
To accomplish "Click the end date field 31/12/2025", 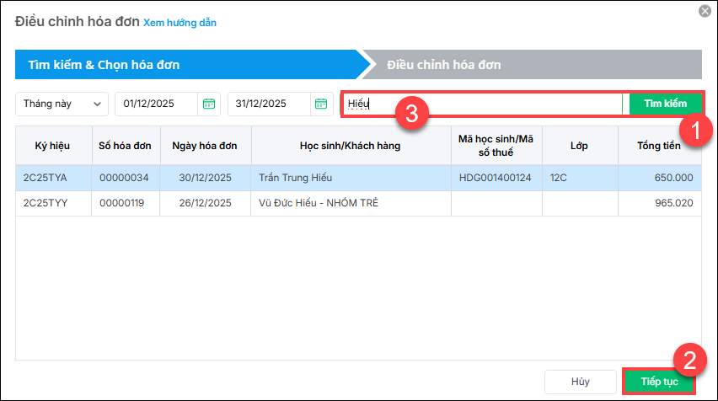I will click(x=270, y=104).
